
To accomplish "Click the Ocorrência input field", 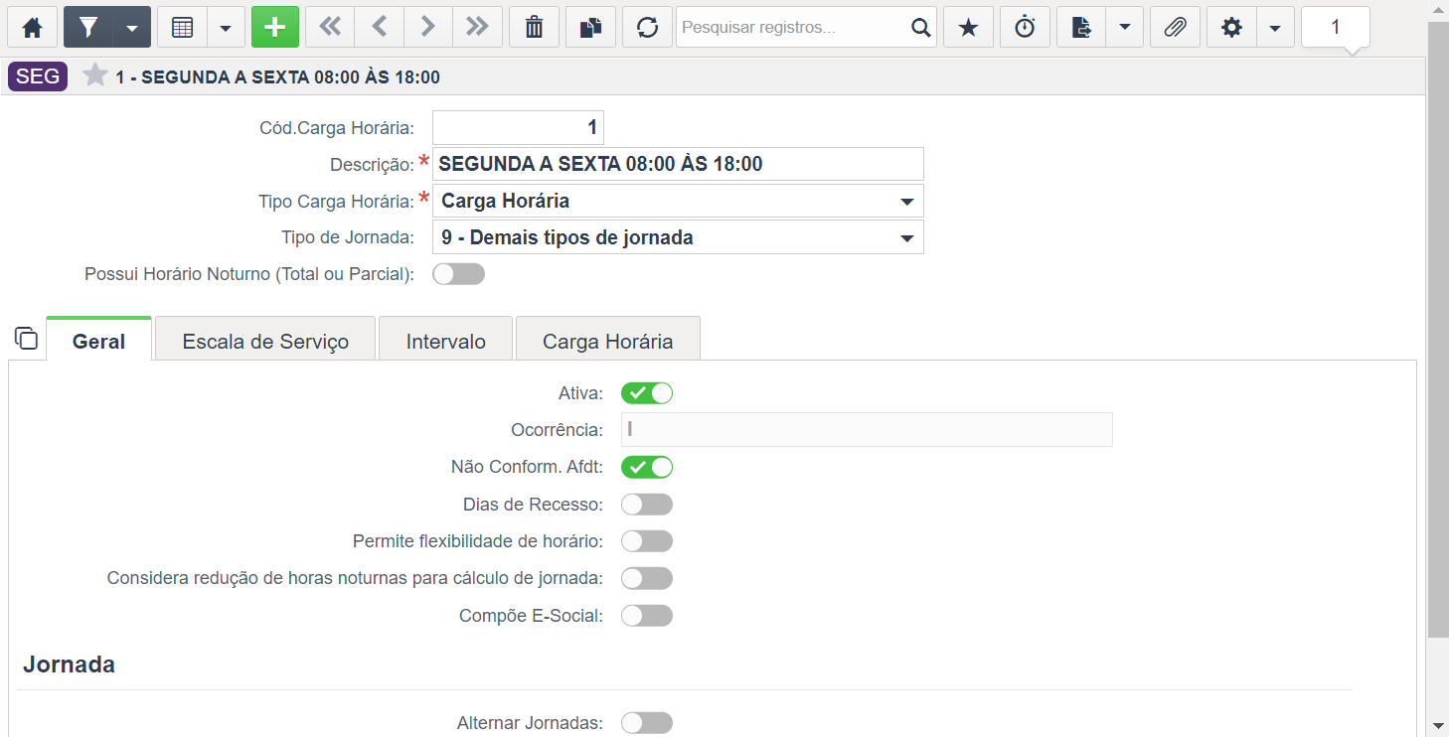I will click(x=867, y=430).
